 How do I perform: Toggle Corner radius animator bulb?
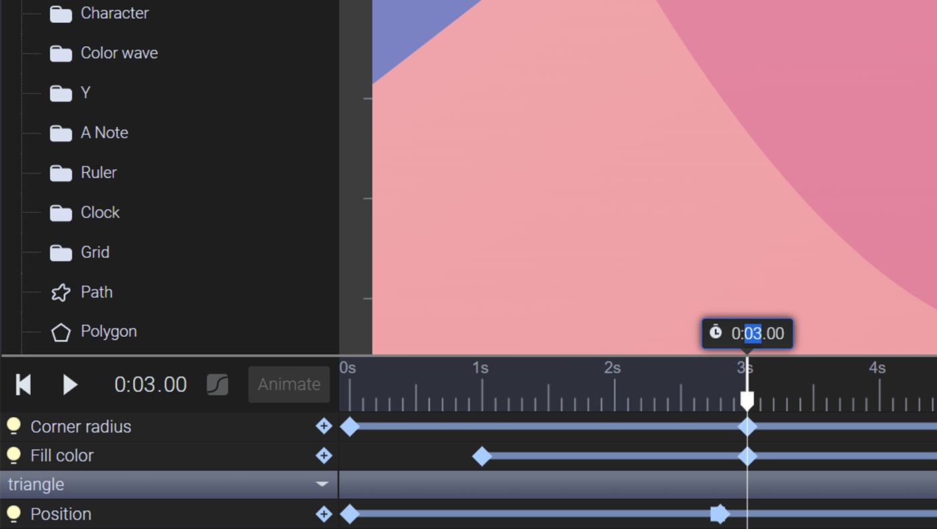(x=13, y=427)
